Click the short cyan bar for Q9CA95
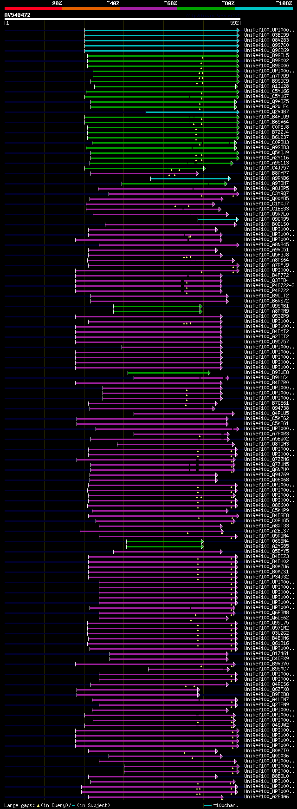This screenshot has width=297, height=809. pyautogui.click(x=219, y=219)
